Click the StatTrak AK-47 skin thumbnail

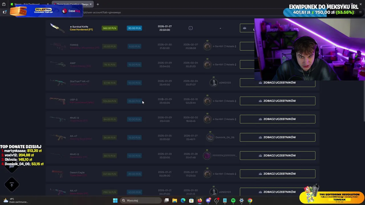pos(58,83)
